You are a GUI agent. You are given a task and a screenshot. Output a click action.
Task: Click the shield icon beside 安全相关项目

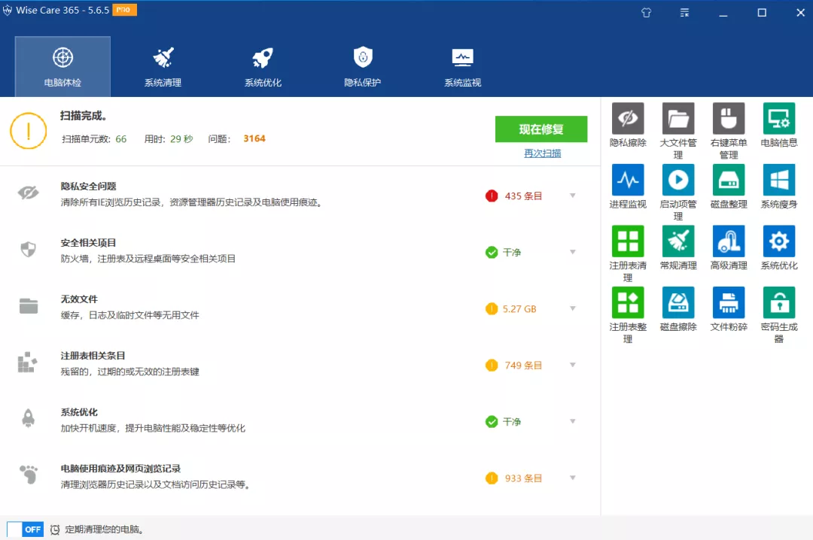(x=28, y=249)
